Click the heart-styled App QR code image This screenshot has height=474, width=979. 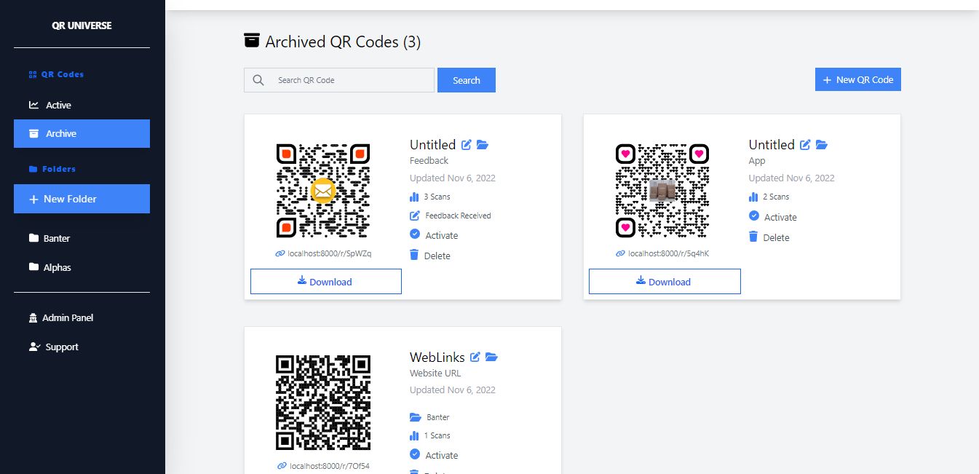pyautogui.click(x=662, y=191)
